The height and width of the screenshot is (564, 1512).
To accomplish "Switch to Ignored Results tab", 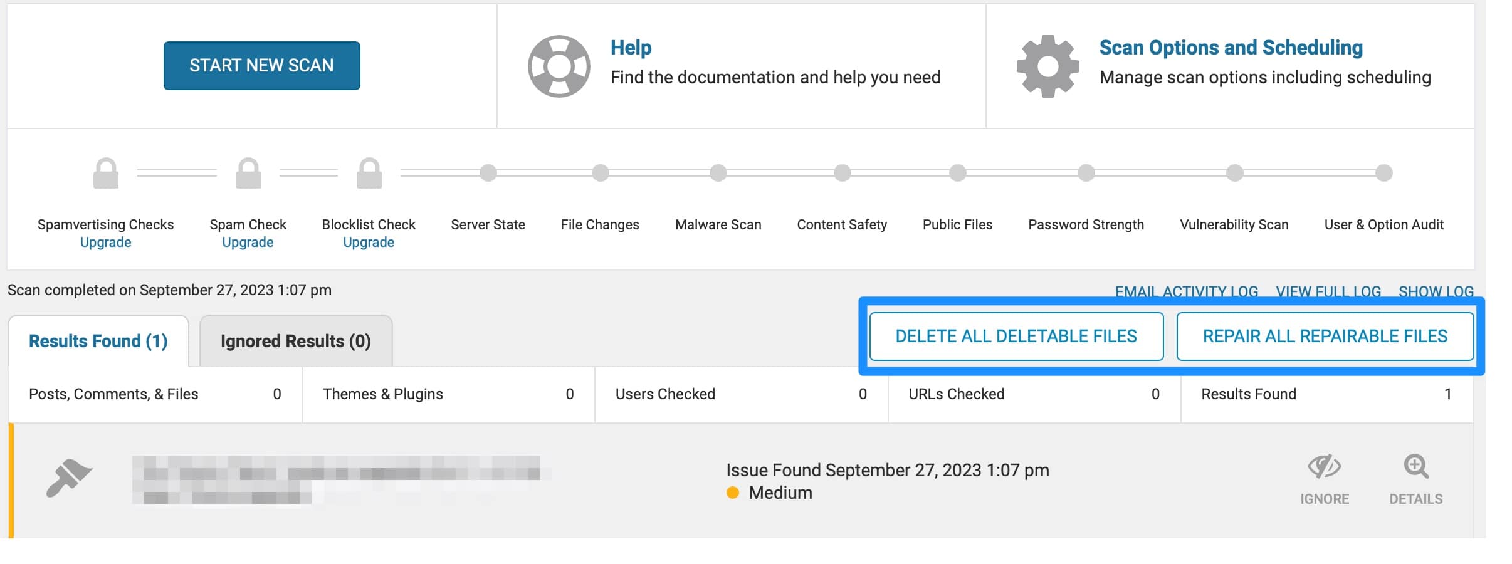I will (295, 341).
